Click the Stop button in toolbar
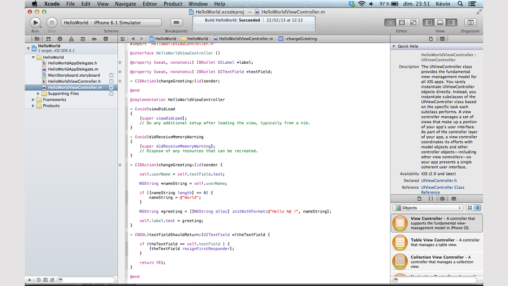 pos(51,23)
